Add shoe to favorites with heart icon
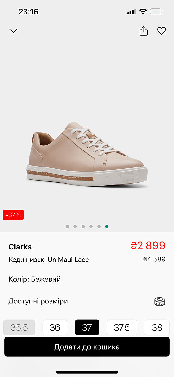The height and width of the screenshot is (377, 174). click(x=161, y=31)
